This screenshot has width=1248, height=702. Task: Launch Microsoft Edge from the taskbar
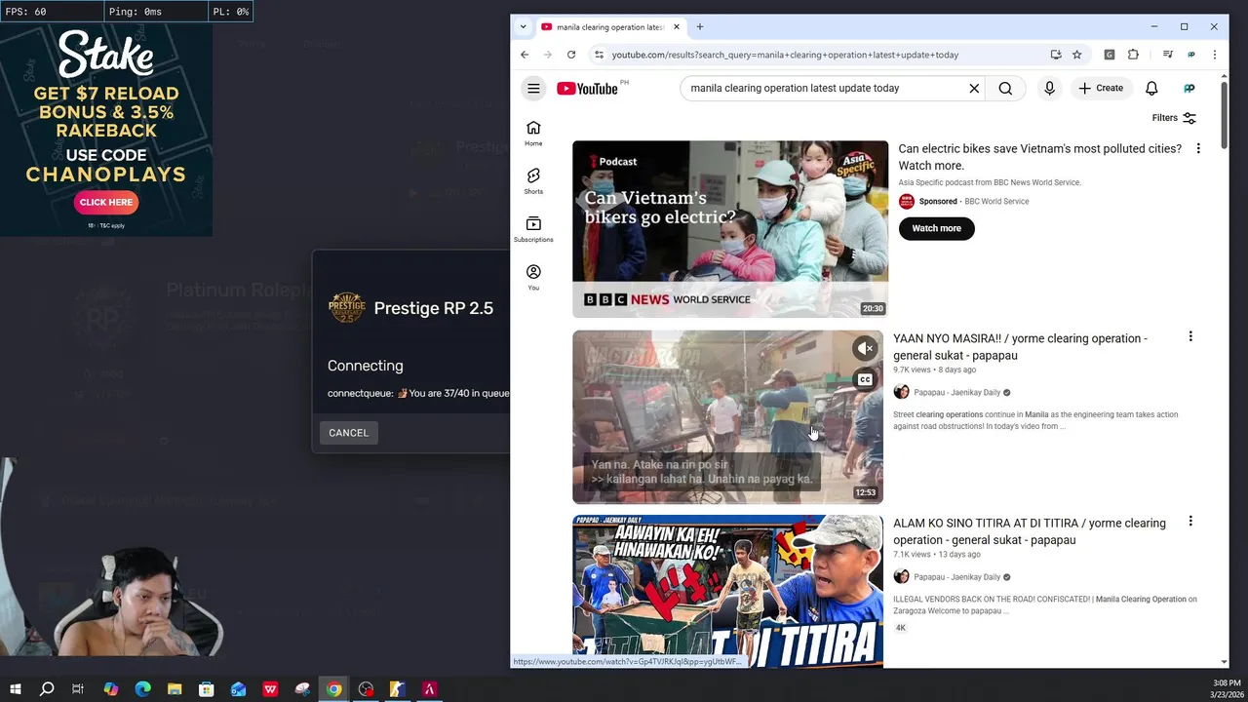pos(142,689)
